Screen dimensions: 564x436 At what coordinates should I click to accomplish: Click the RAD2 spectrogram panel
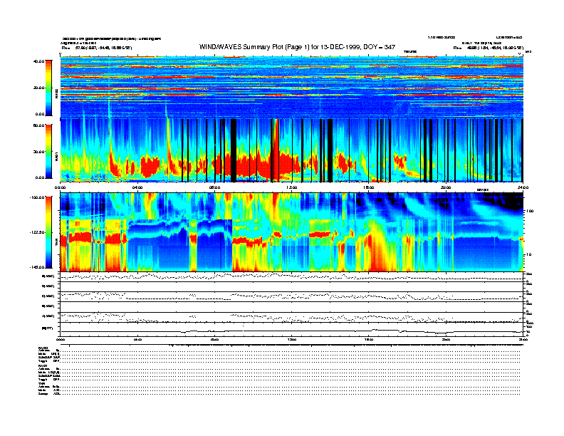pyautogui.click(x=292, y=87)
